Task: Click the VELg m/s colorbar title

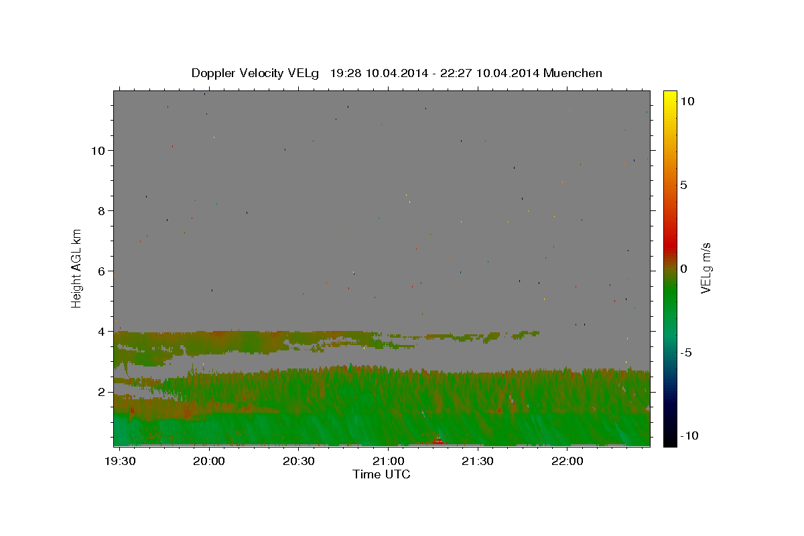Action: click(705, 269)
